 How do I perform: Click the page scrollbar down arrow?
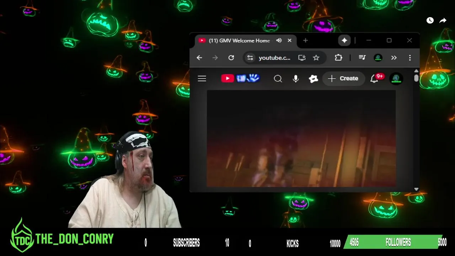pyautogui.click(x=416, y=189)
